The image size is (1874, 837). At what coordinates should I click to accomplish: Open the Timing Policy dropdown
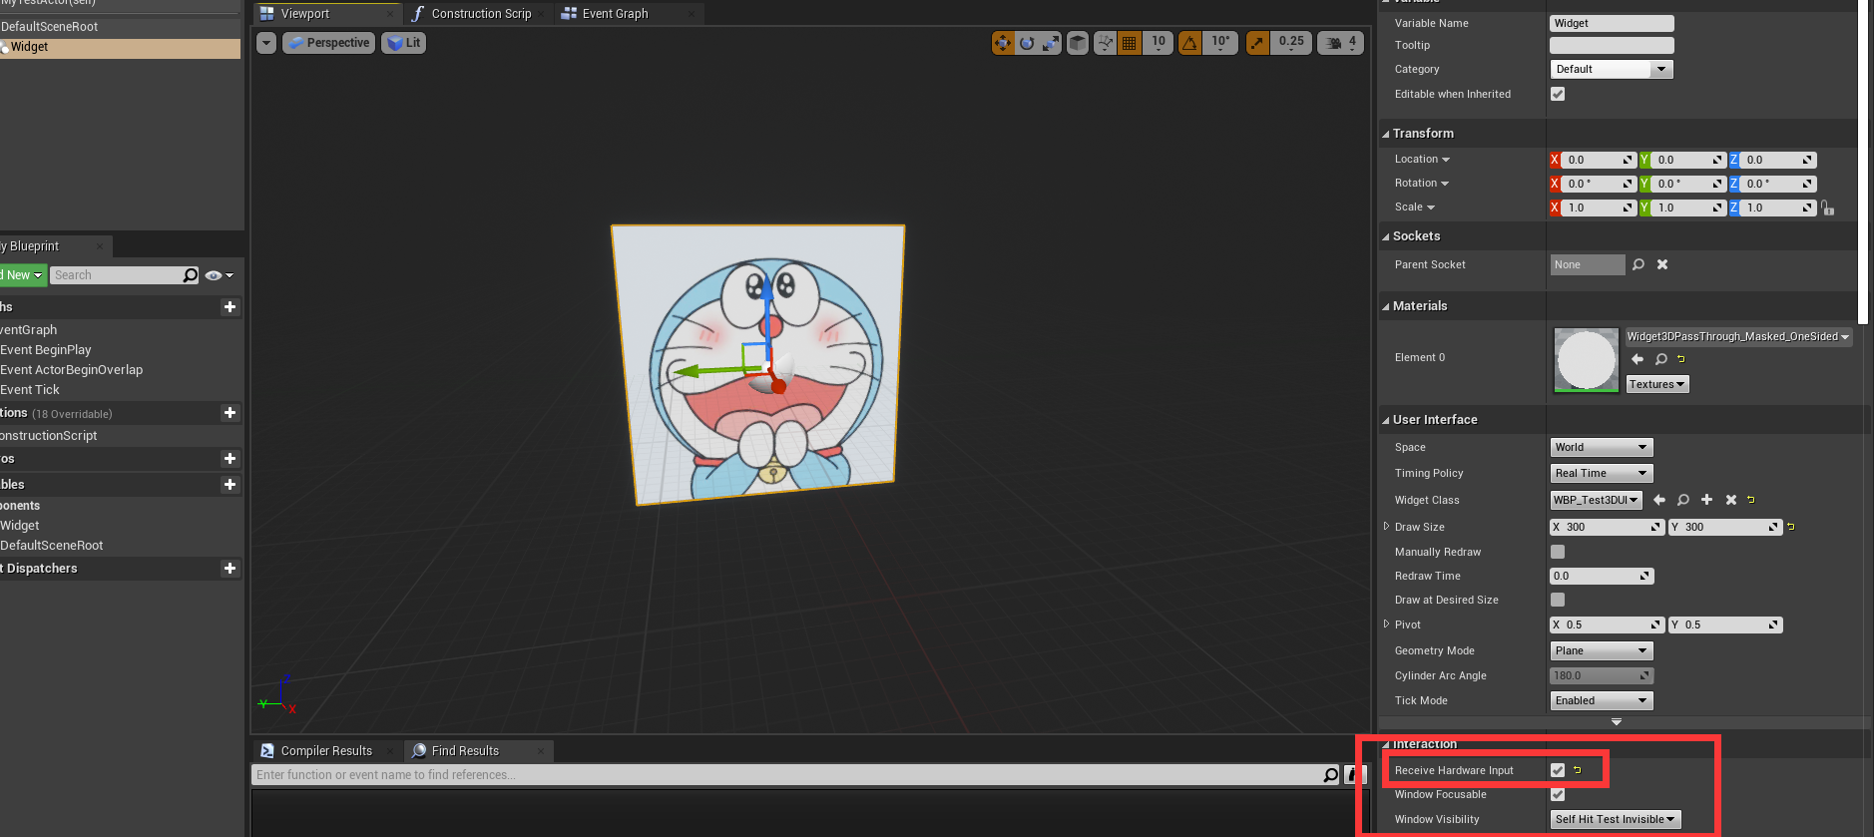[x=1602, y=473]
